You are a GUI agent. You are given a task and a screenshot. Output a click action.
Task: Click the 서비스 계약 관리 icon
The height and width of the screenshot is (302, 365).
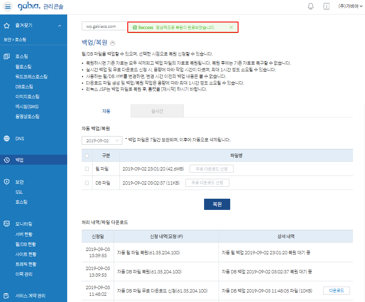7,296
